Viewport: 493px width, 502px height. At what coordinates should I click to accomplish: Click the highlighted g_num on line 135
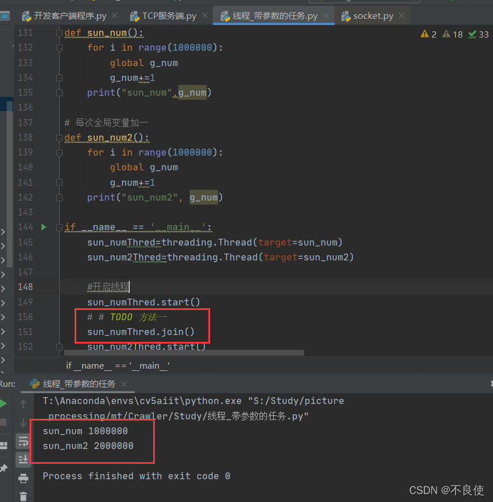coord(192,93)
